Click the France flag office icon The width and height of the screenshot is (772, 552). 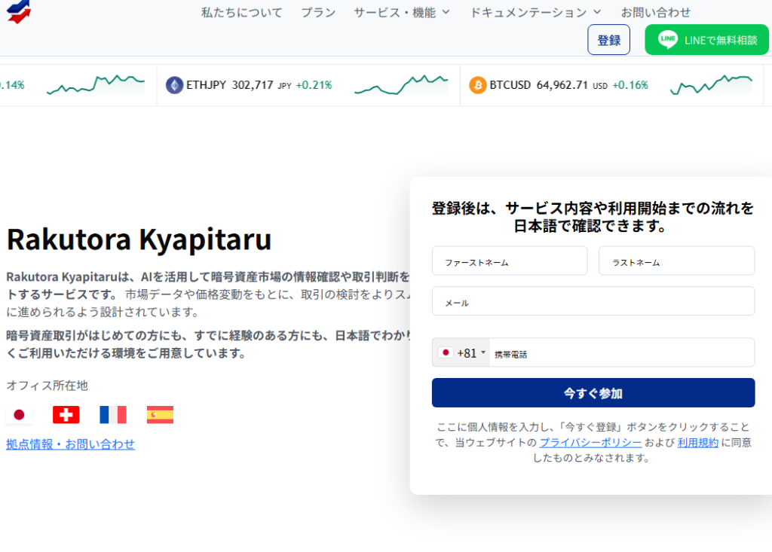[x=113, y=415]
